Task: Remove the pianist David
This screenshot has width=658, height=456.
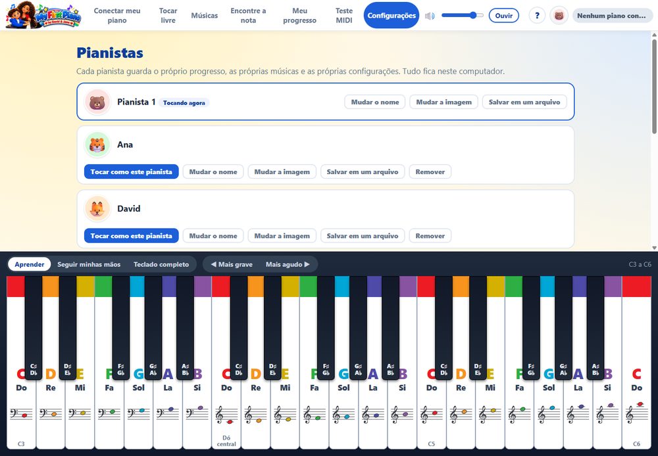Action: coord(430,236)
